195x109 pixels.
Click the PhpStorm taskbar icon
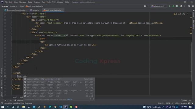pos(66,107)
